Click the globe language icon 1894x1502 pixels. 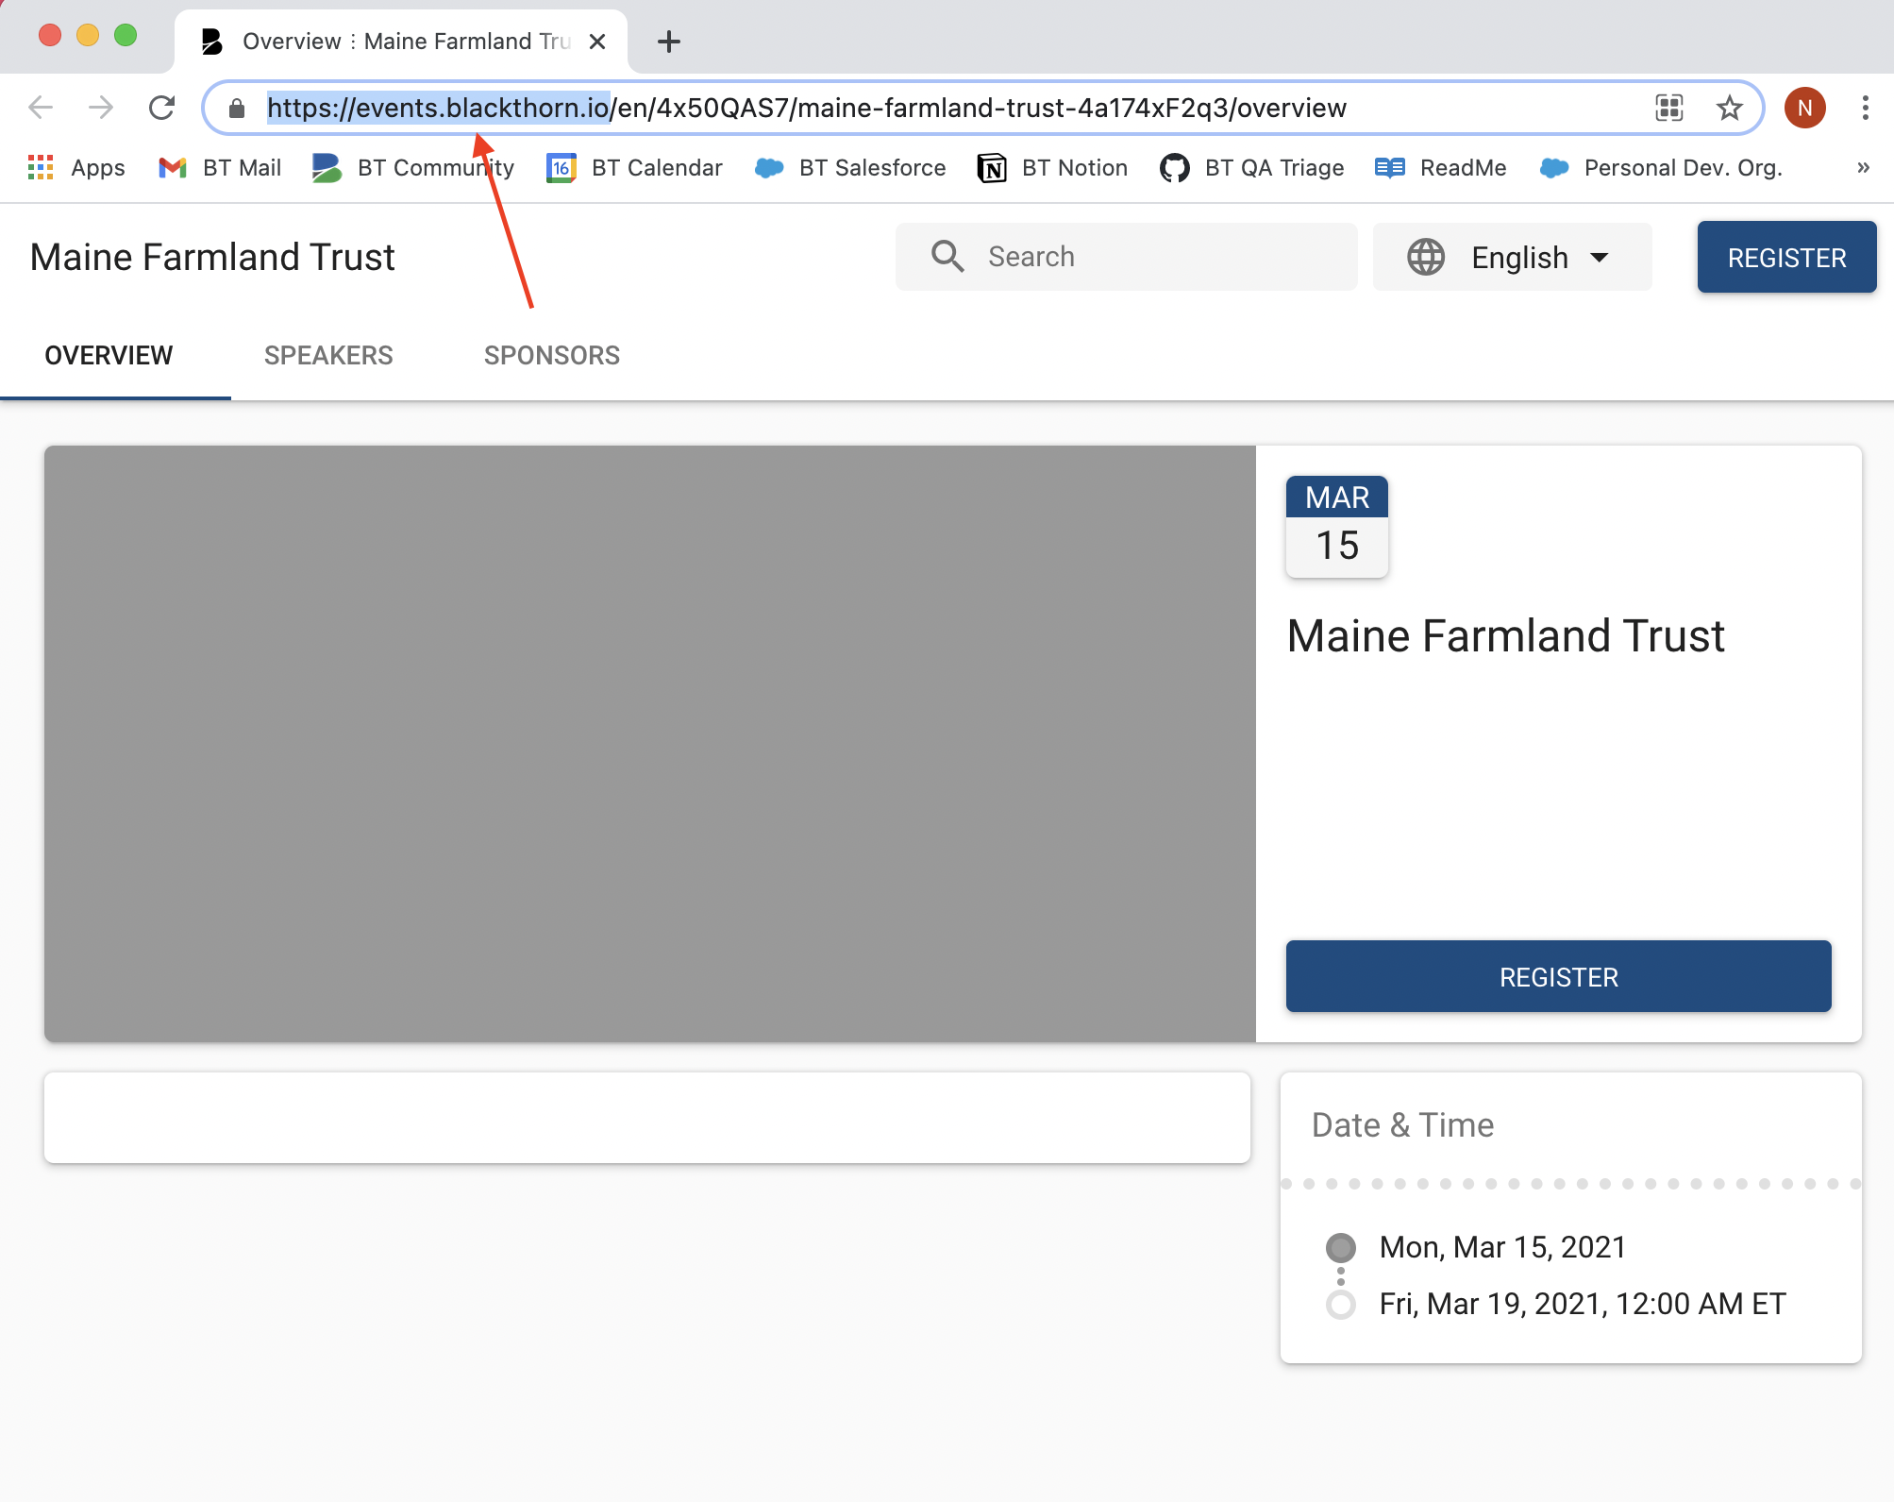click(x=1426, y=257)
